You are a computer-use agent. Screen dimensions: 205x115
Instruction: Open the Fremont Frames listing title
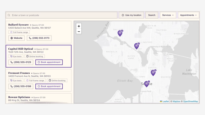click(19, 73)
